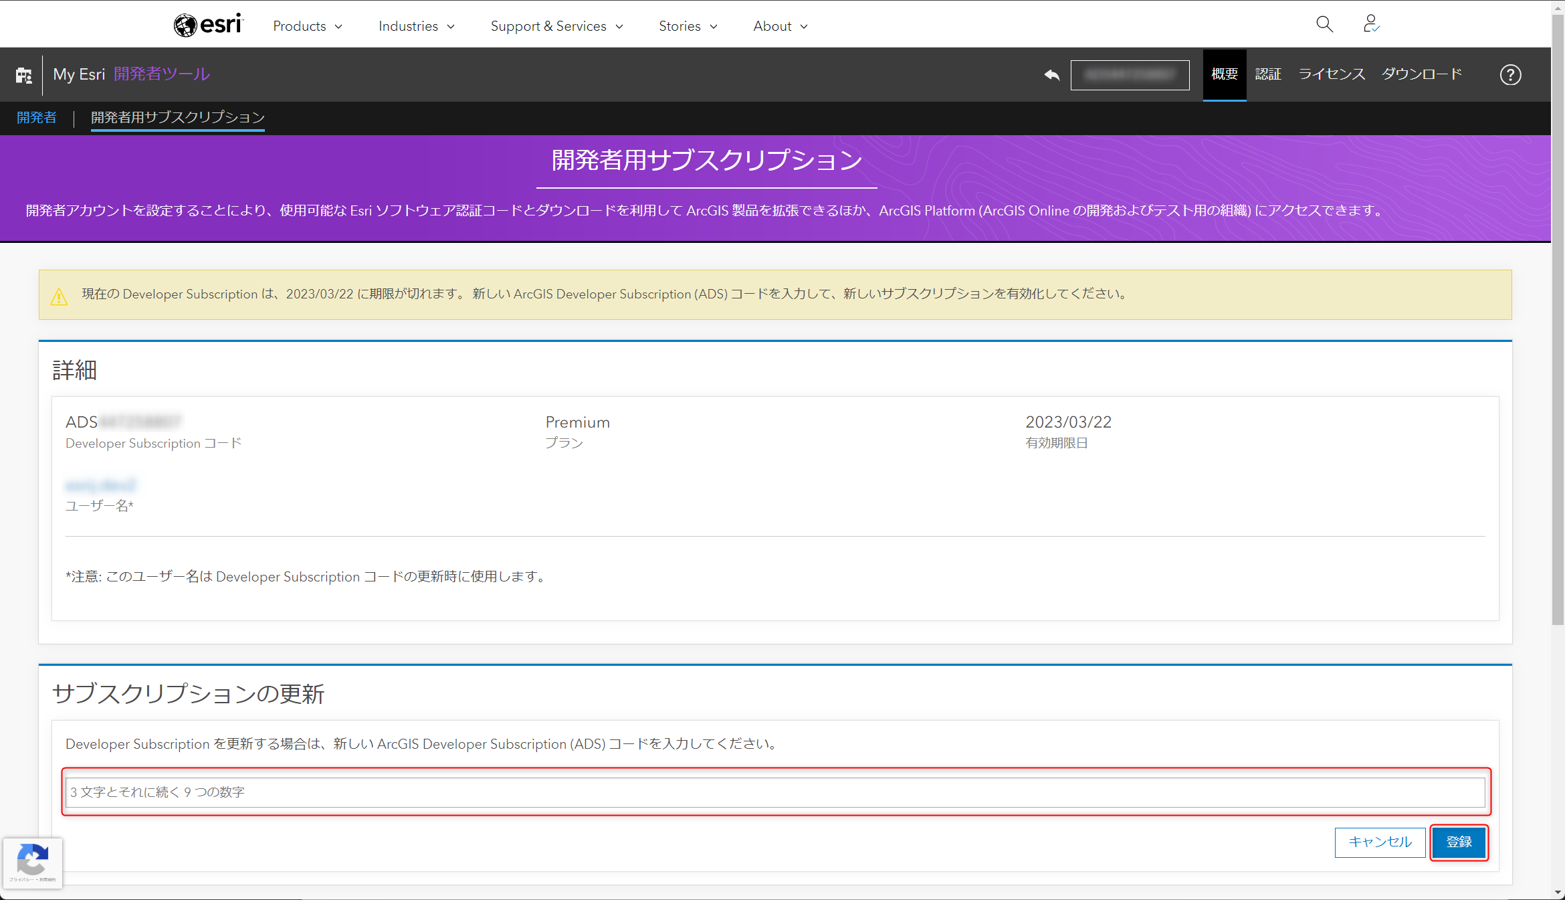Viewport: 1565px width, 900px height.
Task: Click the scrollbar down arrow
Action: click(x=1558, y=894)
